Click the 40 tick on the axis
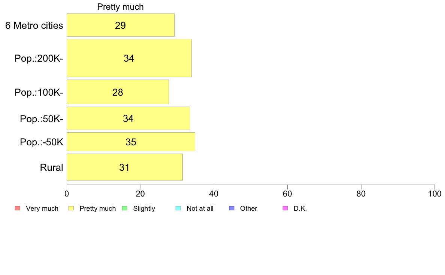Viewport: 445px width, 275px height. (214, 194)
